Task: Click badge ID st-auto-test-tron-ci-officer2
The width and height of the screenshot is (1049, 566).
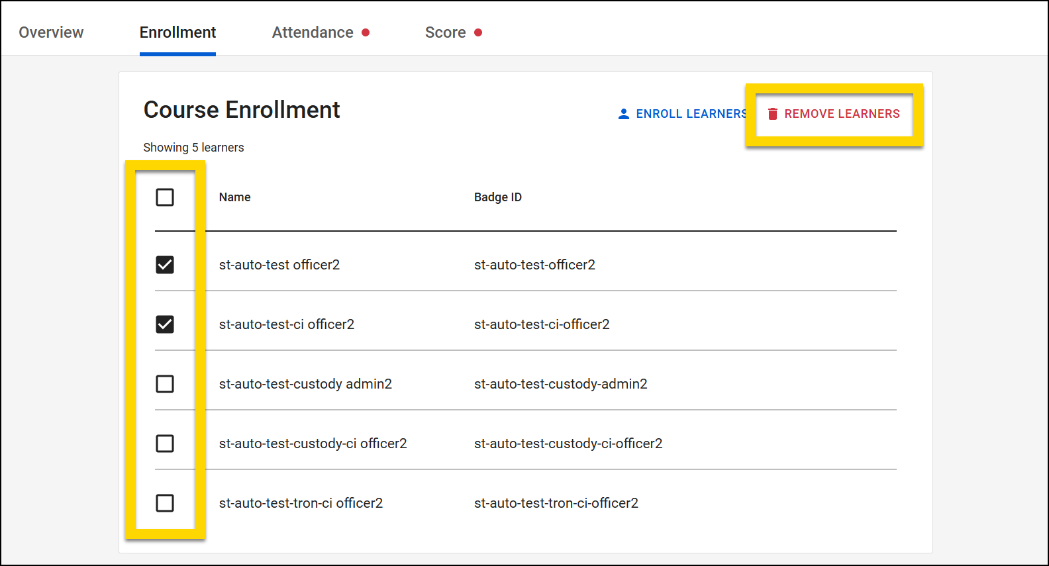Action: tap(556, 503)
